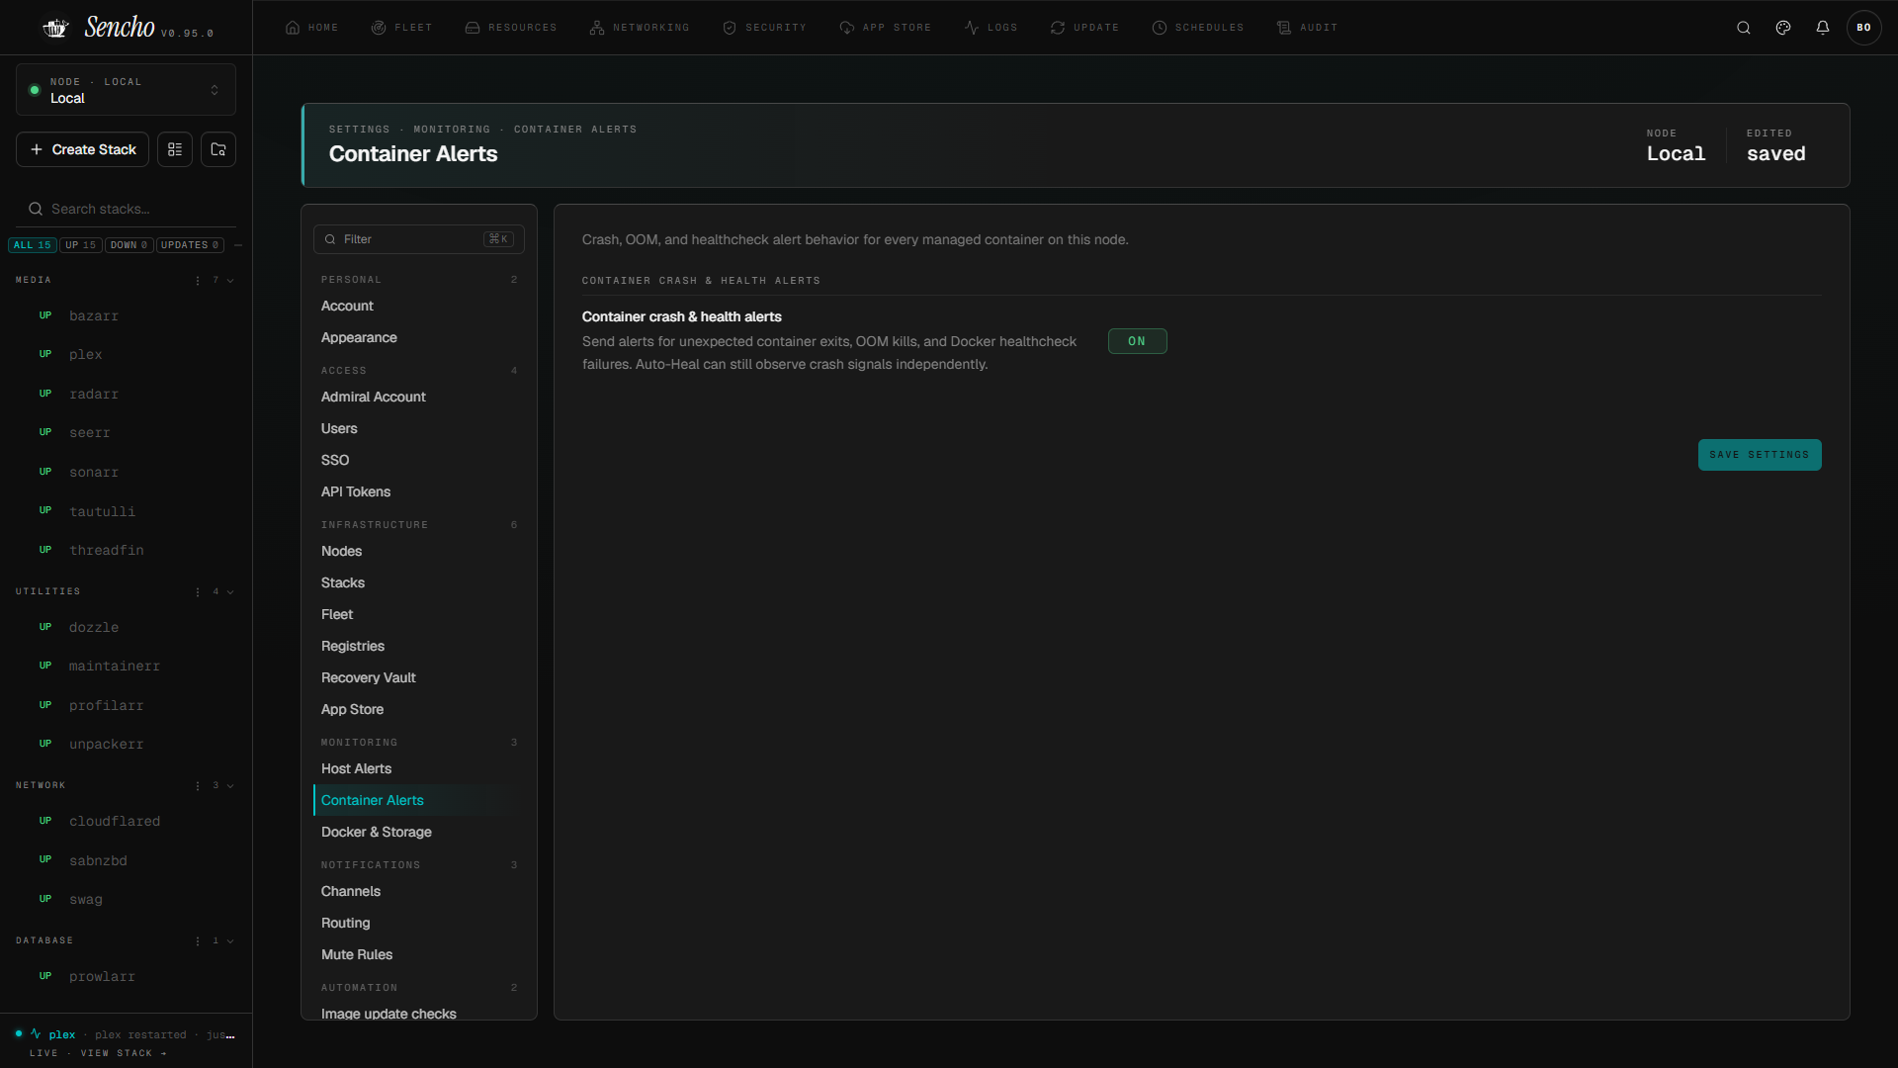Screen dimensions: 1898x1068
Task: Select the DOWN 0 stack filter
Action: coord(129,245)
